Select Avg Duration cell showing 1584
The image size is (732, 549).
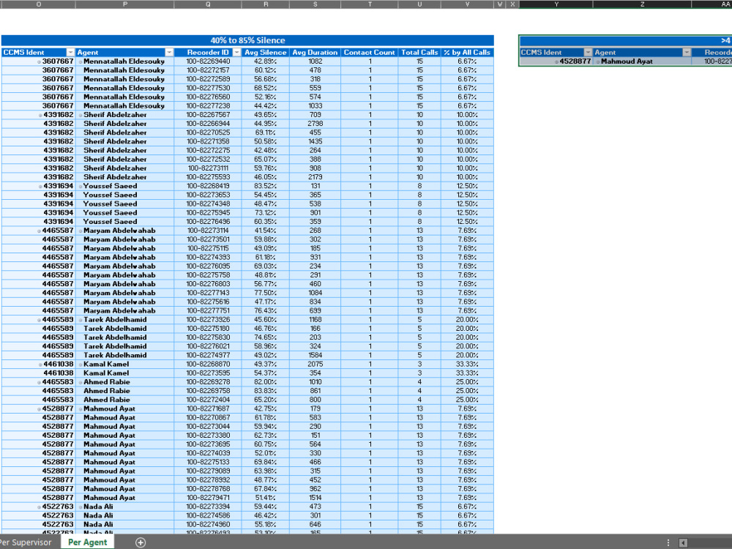tap(315, 355)
